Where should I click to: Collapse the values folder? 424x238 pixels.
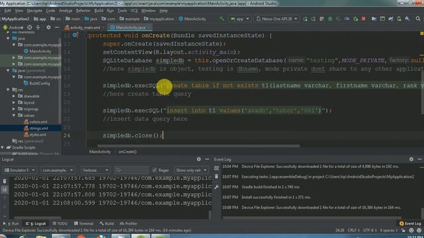coord(14,115)
